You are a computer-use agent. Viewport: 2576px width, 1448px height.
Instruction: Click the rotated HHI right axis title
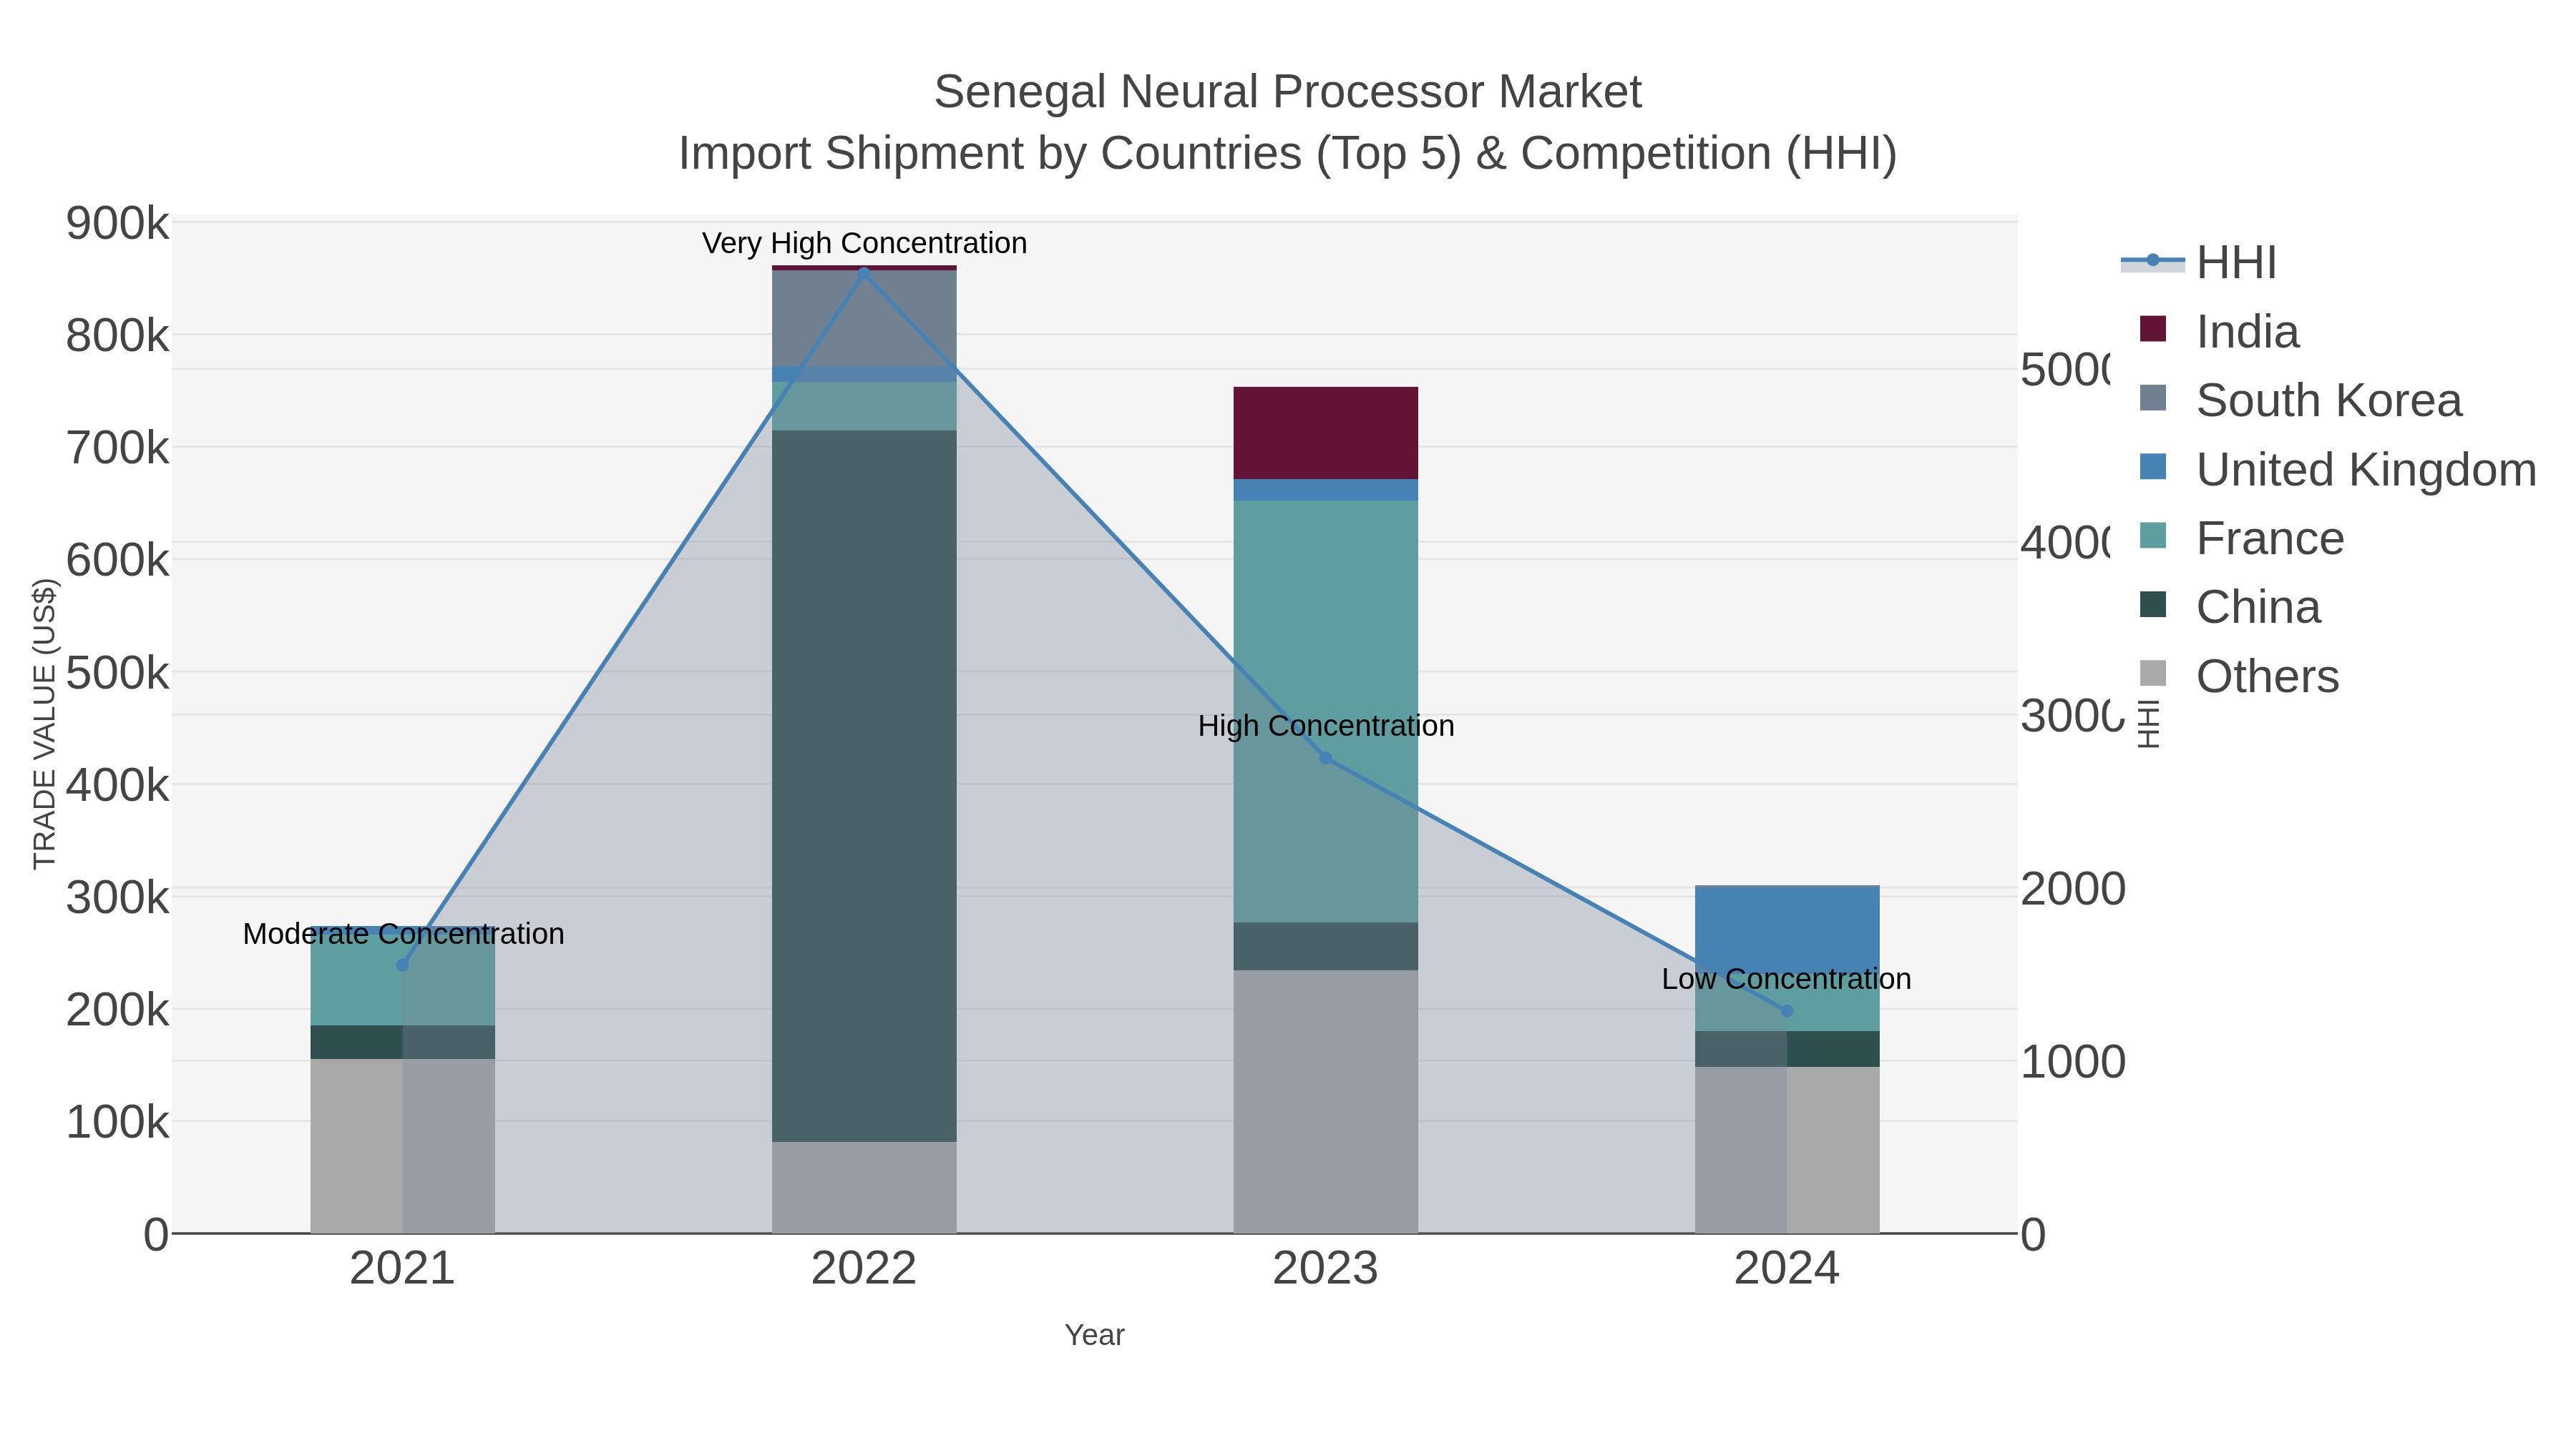pyautogui.click(x=2149, y=724)
